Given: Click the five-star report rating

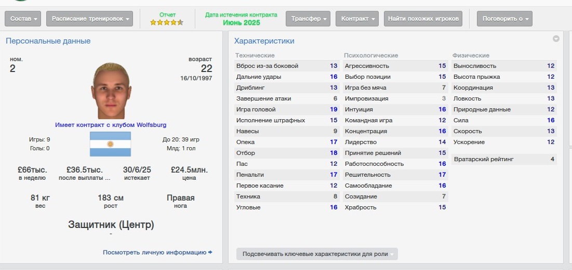Looking at the screenshot, I should pos(166,22).
